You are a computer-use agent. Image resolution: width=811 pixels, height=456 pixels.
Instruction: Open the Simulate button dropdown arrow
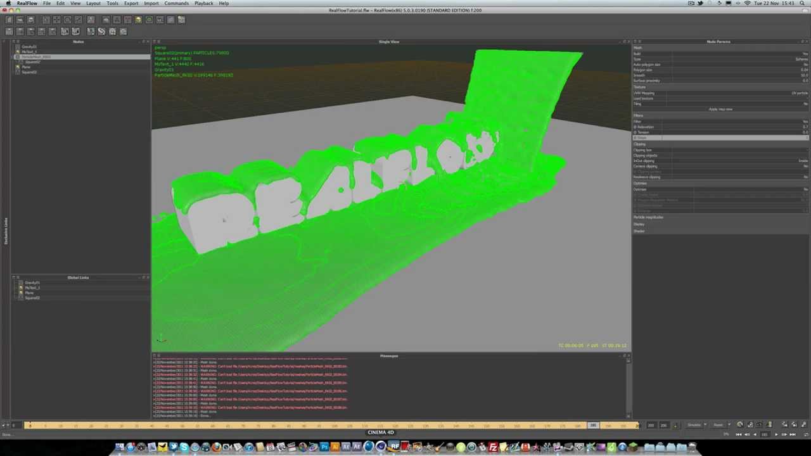(705, 424)
